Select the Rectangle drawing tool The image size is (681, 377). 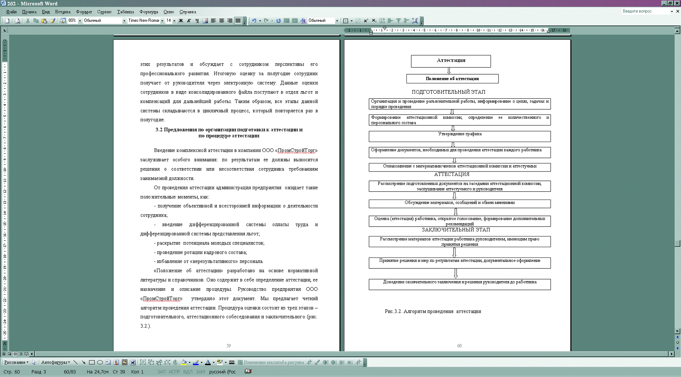coord(92,363)
